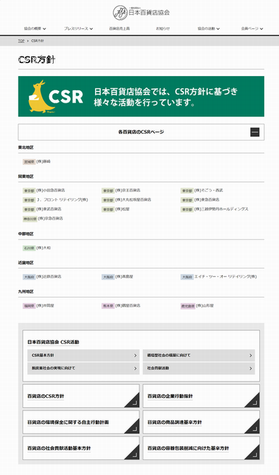
Task: Open the お知らせ navigation item
Action: 163,28
